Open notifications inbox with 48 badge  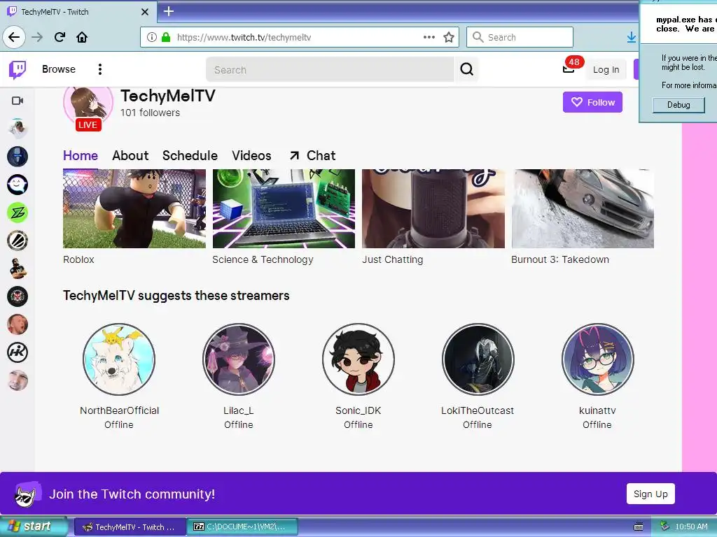coord(569,68)
